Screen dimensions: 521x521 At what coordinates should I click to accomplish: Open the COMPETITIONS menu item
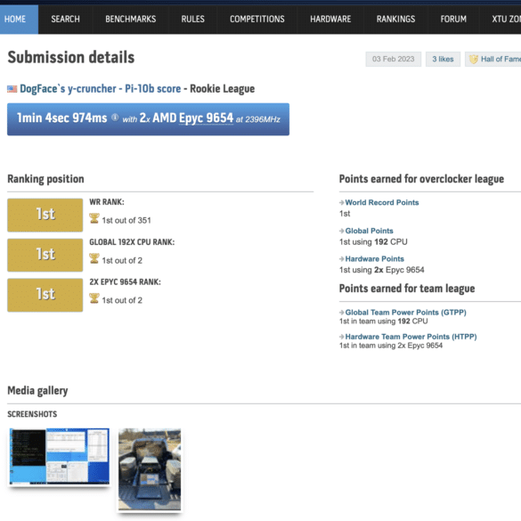click(x=257, y=19)
